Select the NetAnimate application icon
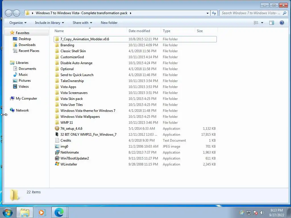The height and width of the screenshot is (218, 291). [x=57, y=152]
